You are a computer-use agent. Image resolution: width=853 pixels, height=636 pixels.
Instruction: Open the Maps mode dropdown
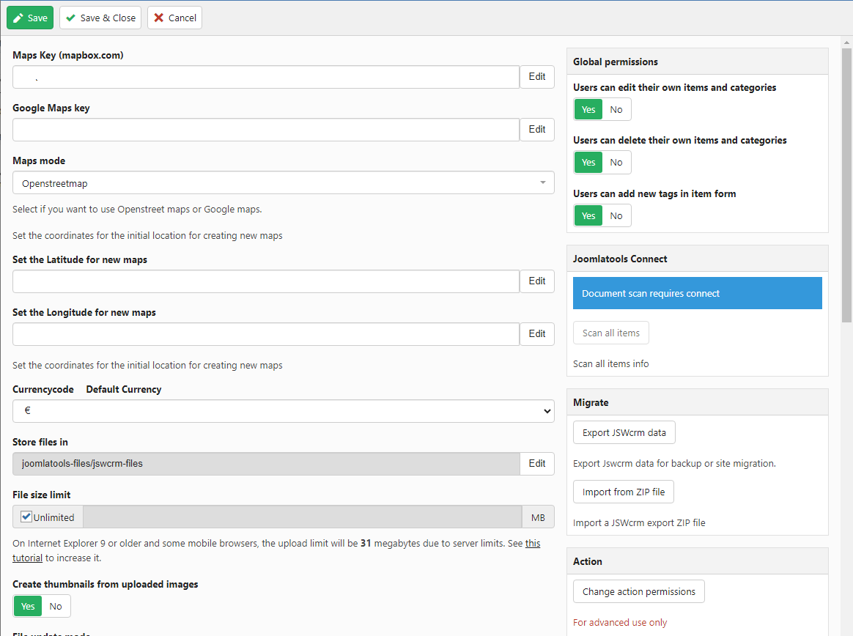(283, 183)
